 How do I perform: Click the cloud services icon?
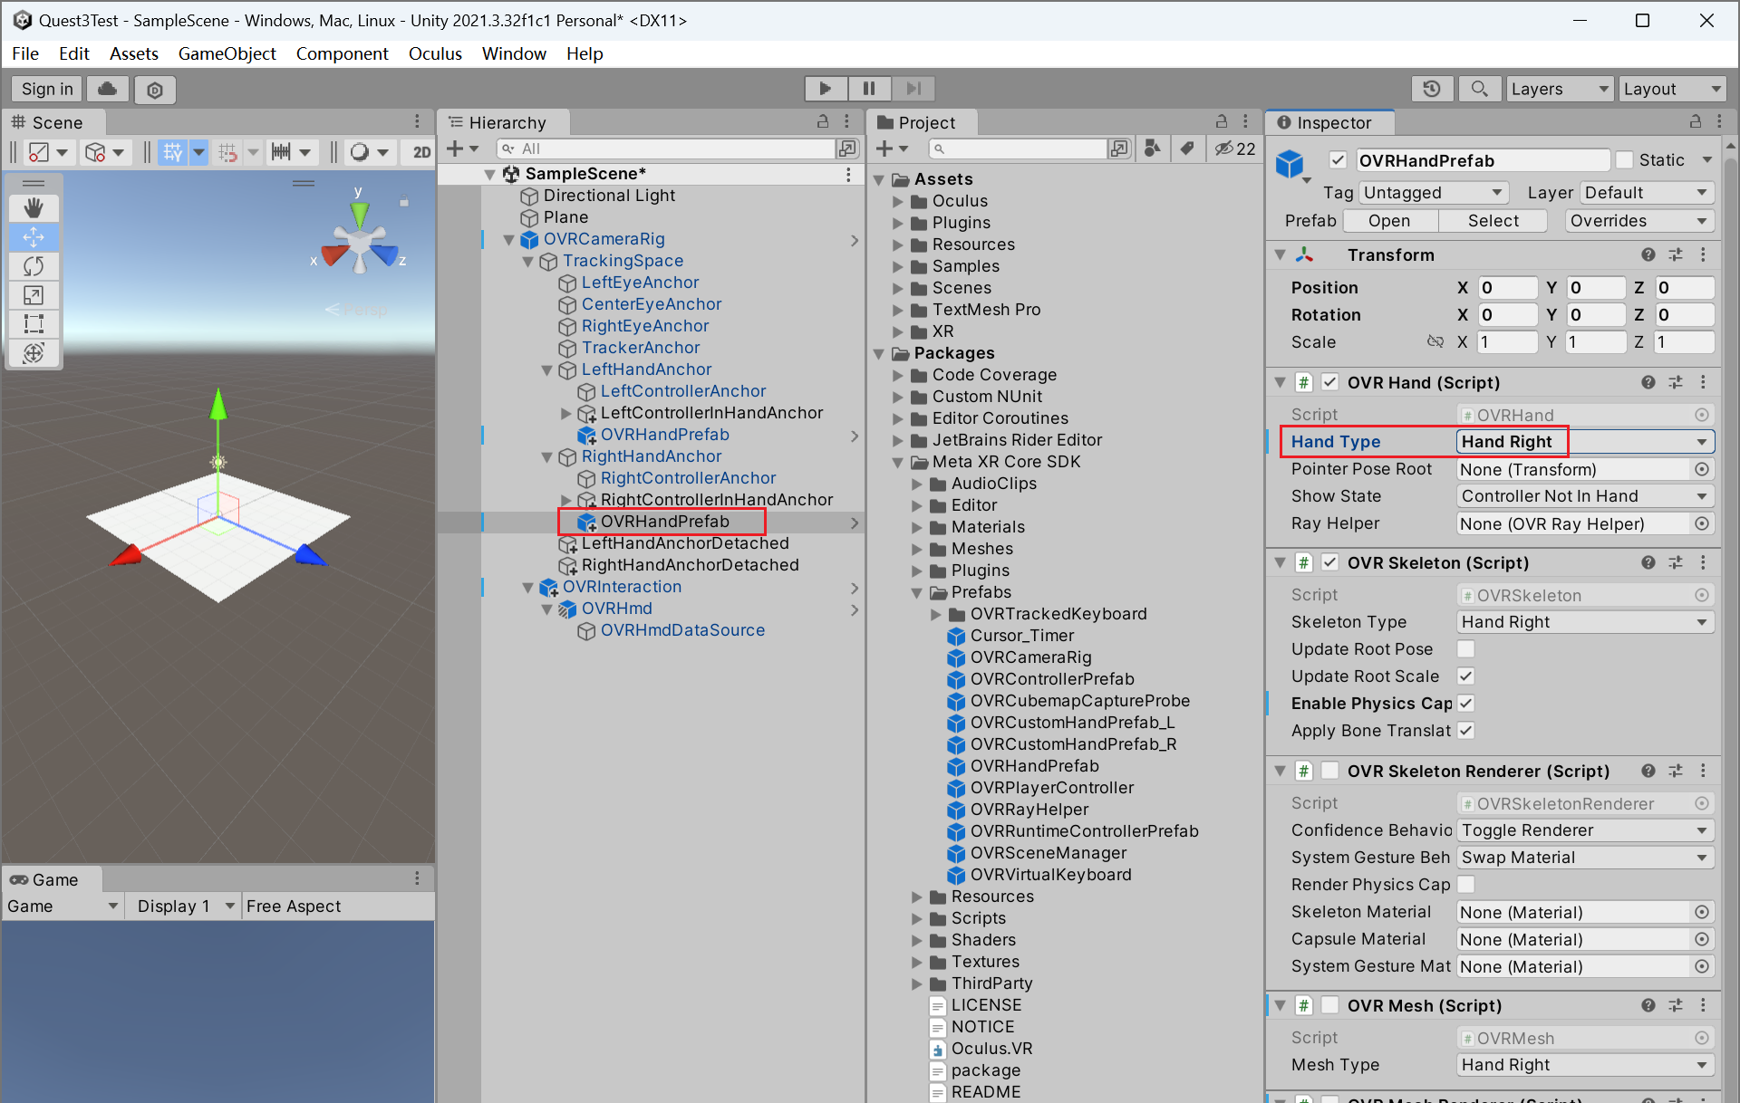point(107,89)
